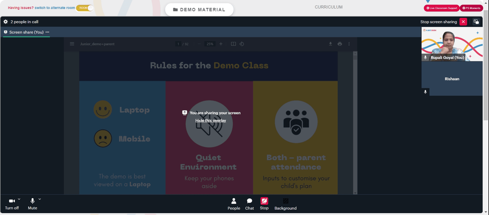Rotate the PDF document
Viewport: 489px width, 215px height.
click(x=242, y=44)
